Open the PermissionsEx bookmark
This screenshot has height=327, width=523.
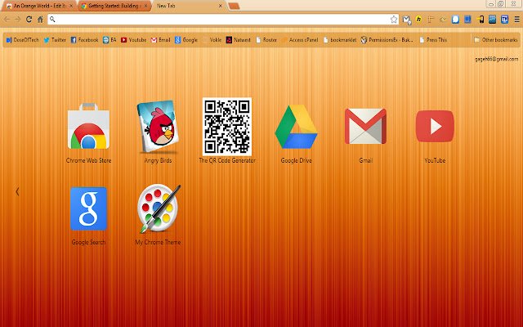click(x=387, y=40)
